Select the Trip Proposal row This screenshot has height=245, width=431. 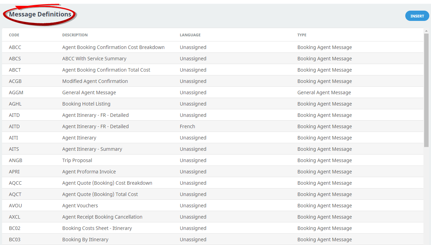pyautogui.click(x=77, y=160)
